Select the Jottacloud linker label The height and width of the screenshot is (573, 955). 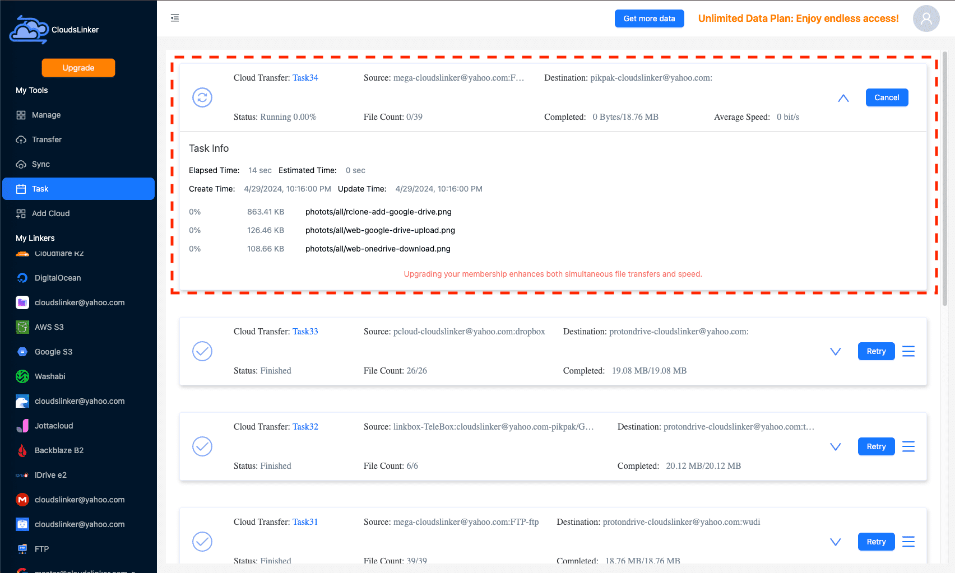tap(54, 426)
